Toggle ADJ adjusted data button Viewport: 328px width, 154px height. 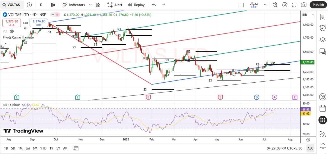tap(310, 148)
